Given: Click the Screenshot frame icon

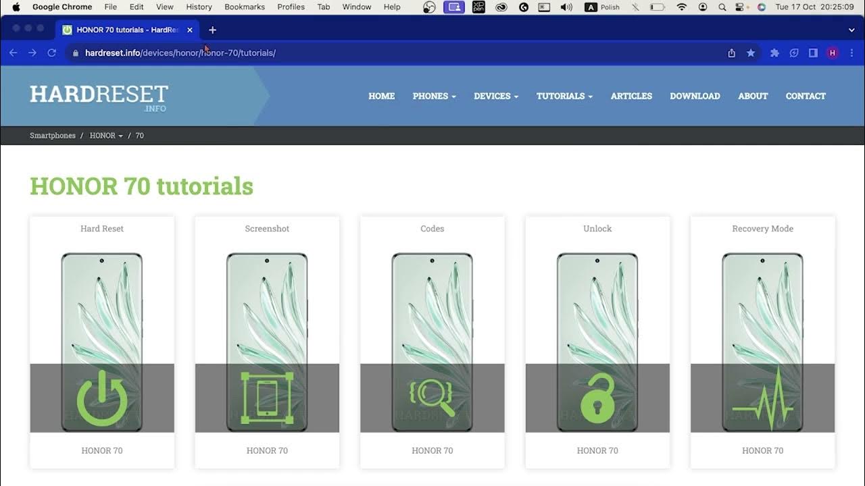Looking at the screenshot, I should coord(267,398).
